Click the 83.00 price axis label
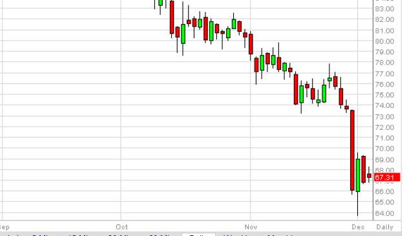Image resolution: width=416 pixels, height=236 pixels. [x=384, y=9]
